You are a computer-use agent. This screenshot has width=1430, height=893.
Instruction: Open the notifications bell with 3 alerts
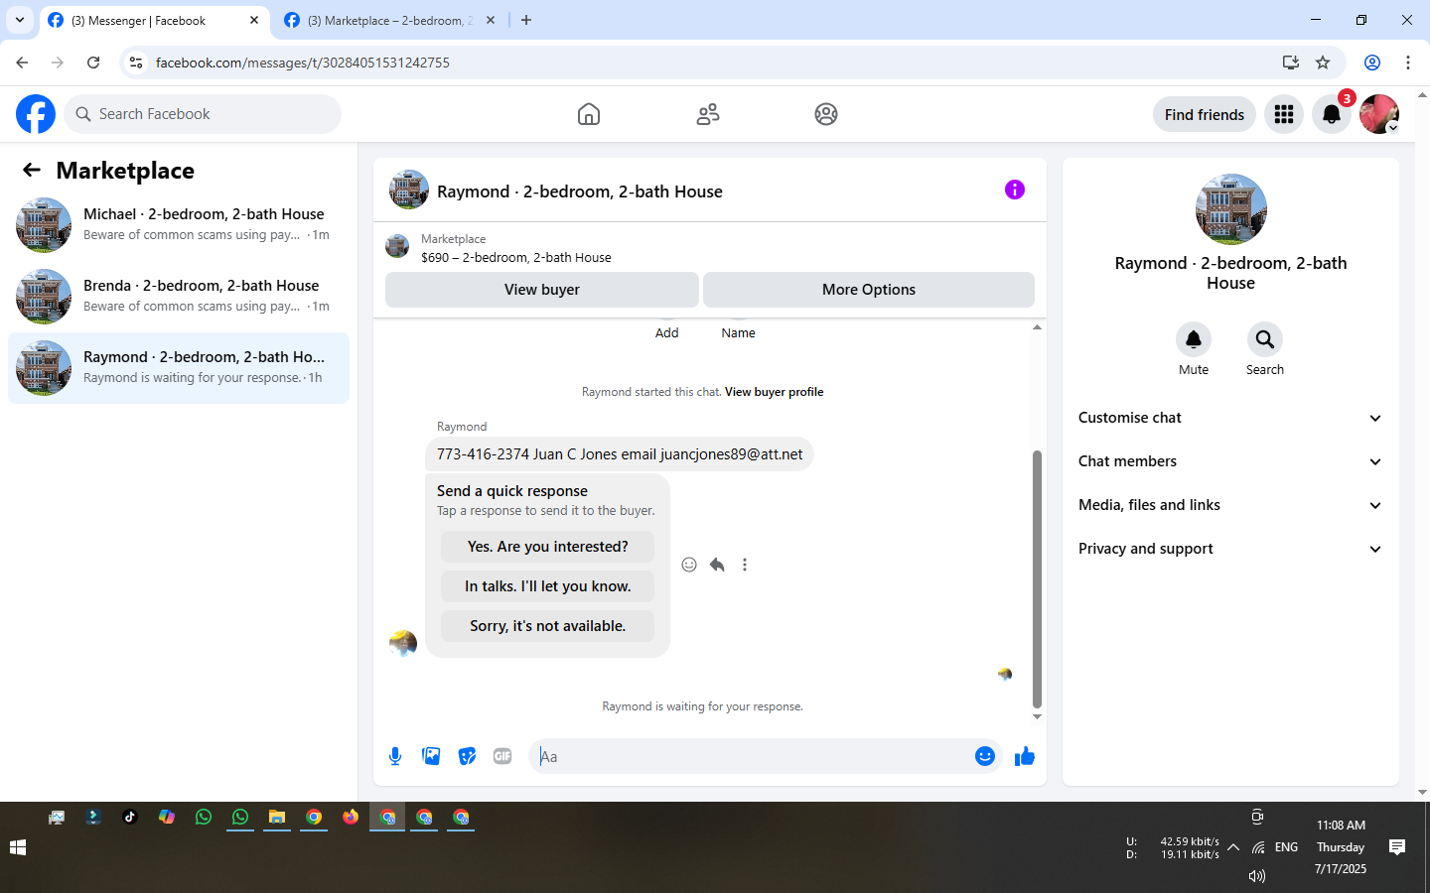point(1332,114)
